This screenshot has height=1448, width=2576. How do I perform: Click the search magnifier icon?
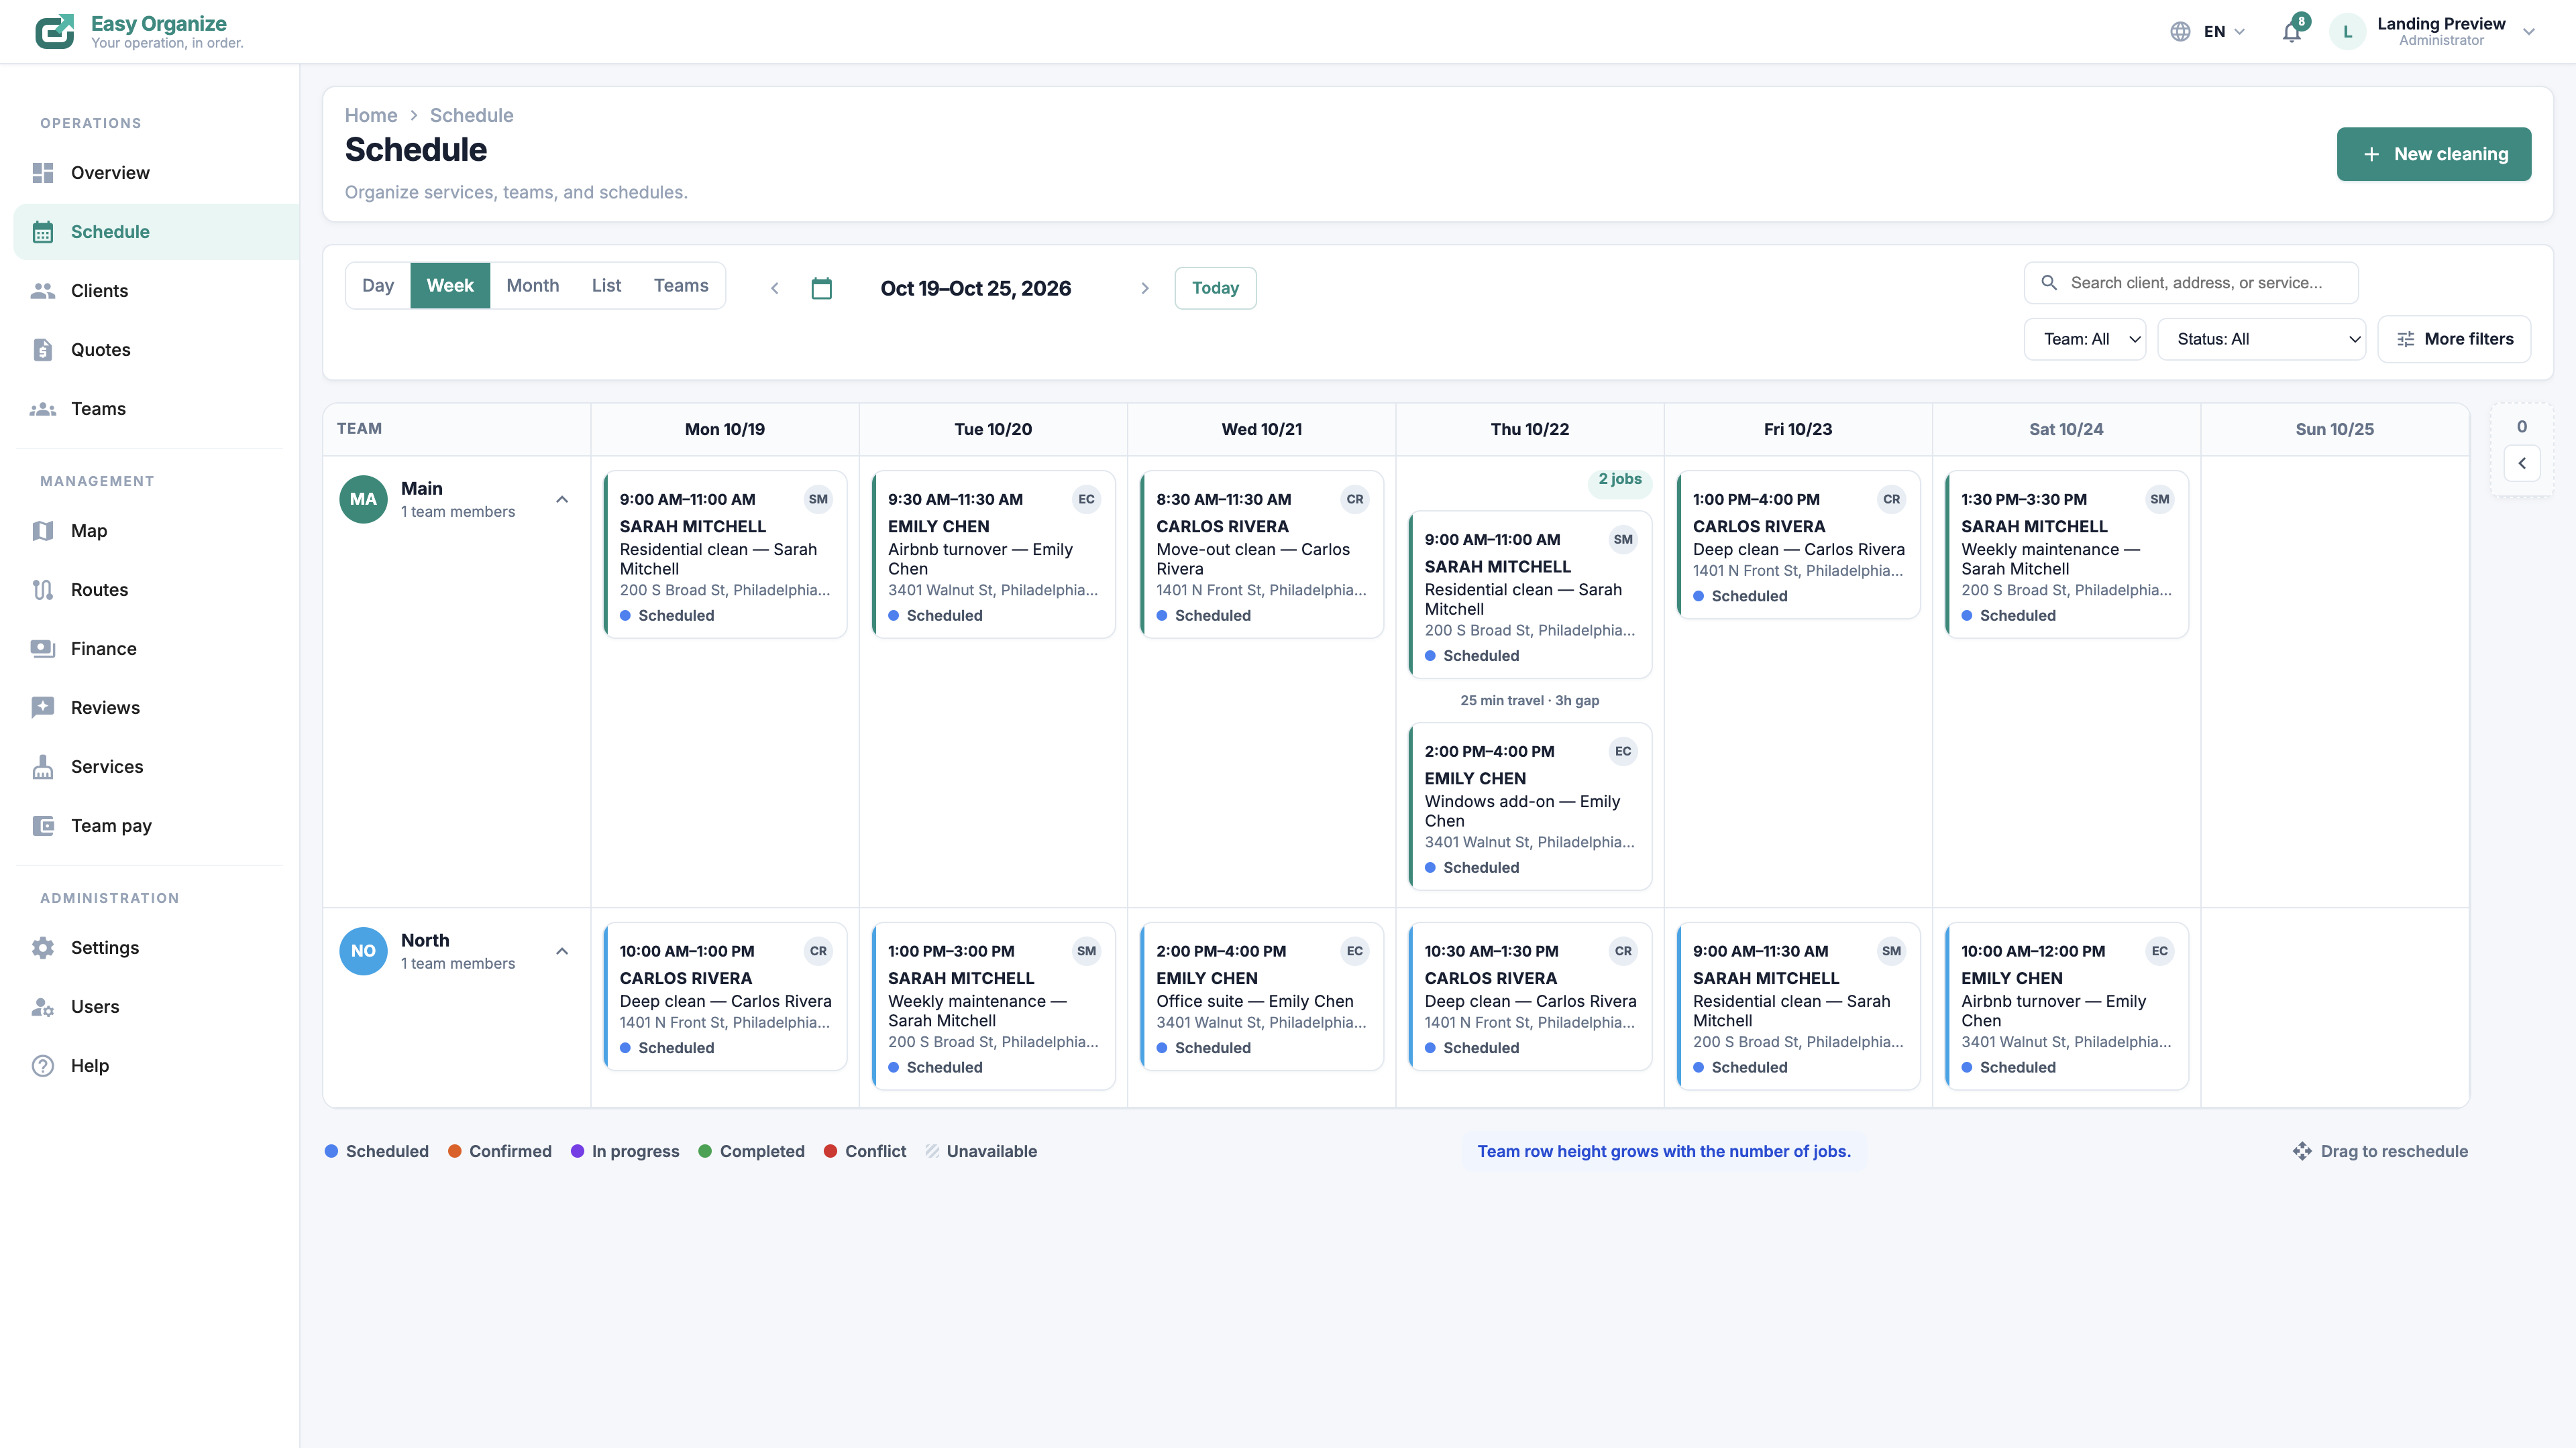(x=2049, y=283)
